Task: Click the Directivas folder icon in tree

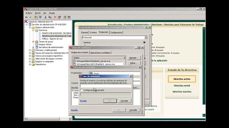Action: click(36, 30)
